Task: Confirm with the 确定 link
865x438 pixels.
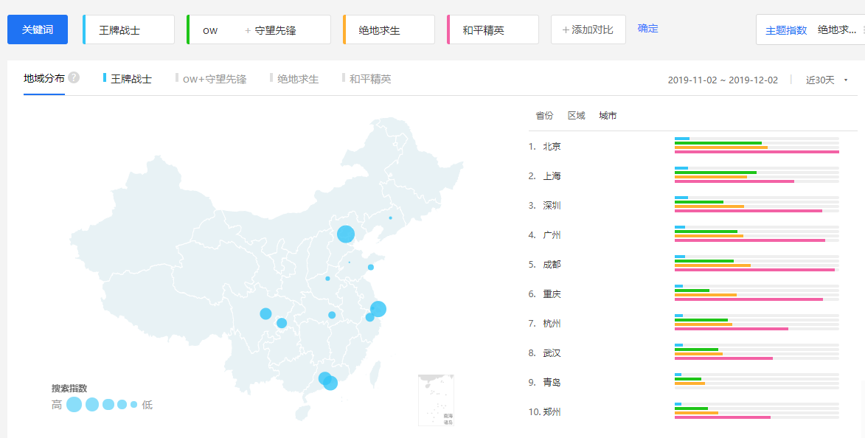Action: pos(647,29)
